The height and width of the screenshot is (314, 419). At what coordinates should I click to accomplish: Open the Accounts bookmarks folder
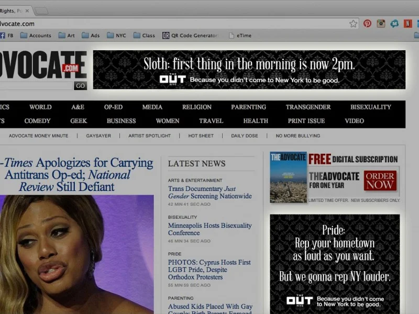point(36,36)
